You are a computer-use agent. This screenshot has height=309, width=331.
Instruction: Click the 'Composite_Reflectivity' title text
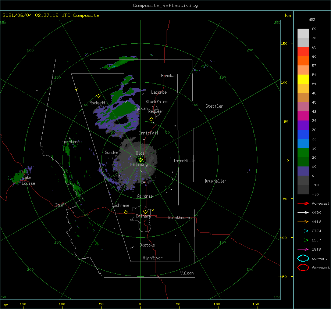pyautogui.click(x=165, y=6)
